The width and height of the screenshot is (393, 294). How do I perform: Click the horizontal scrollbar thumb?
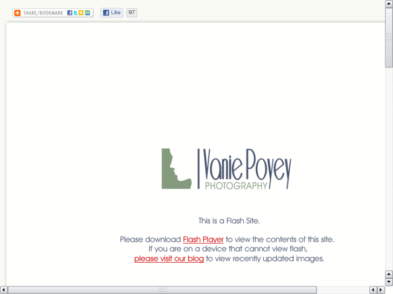162,290
